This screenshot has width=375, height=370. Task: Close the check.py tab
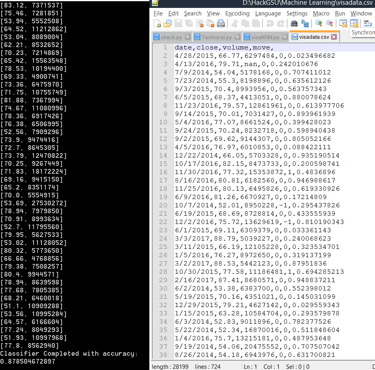[188, 37]
